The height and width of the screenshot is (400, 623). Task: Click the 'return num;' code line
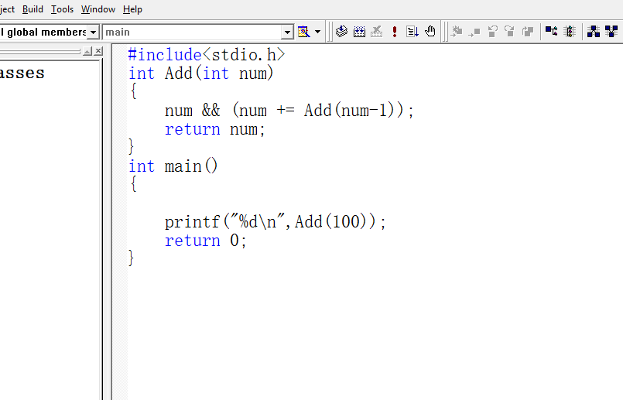(x=214, y=129)
